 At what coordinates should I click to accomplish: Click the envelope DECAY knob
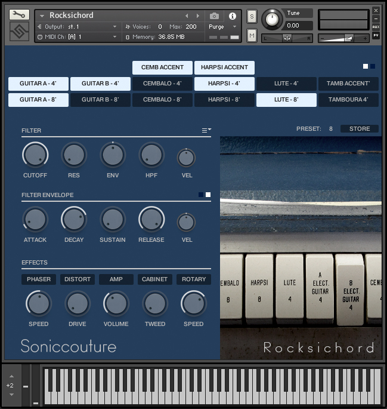74,219
